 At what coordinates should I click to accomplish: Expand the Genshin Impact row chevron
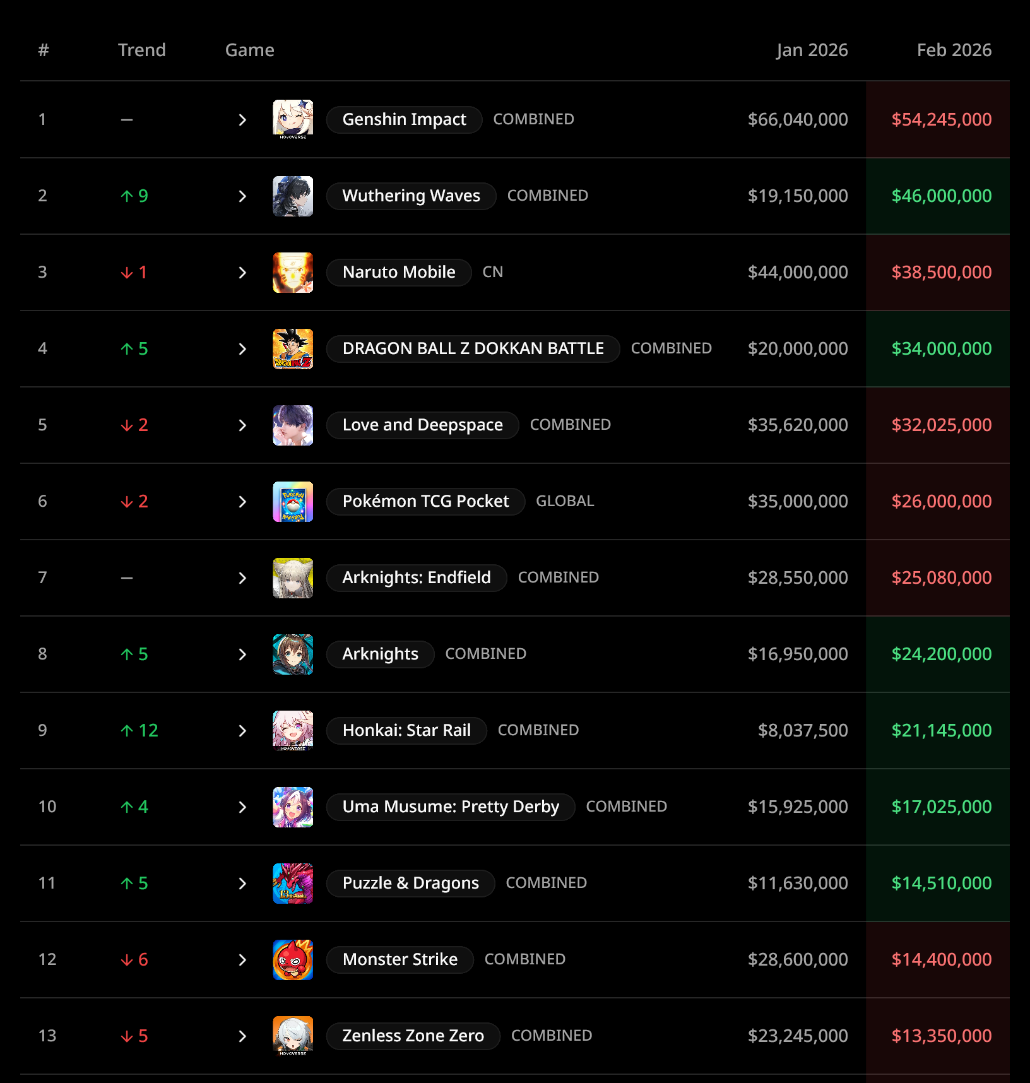tap(242, 120)
